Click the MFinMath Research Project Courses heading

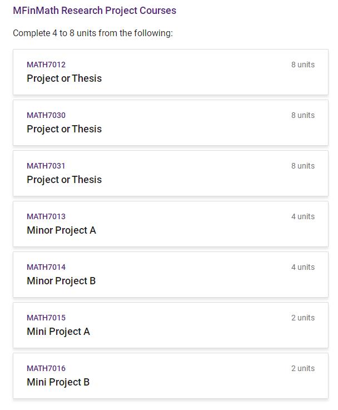(x=95, y=11)
